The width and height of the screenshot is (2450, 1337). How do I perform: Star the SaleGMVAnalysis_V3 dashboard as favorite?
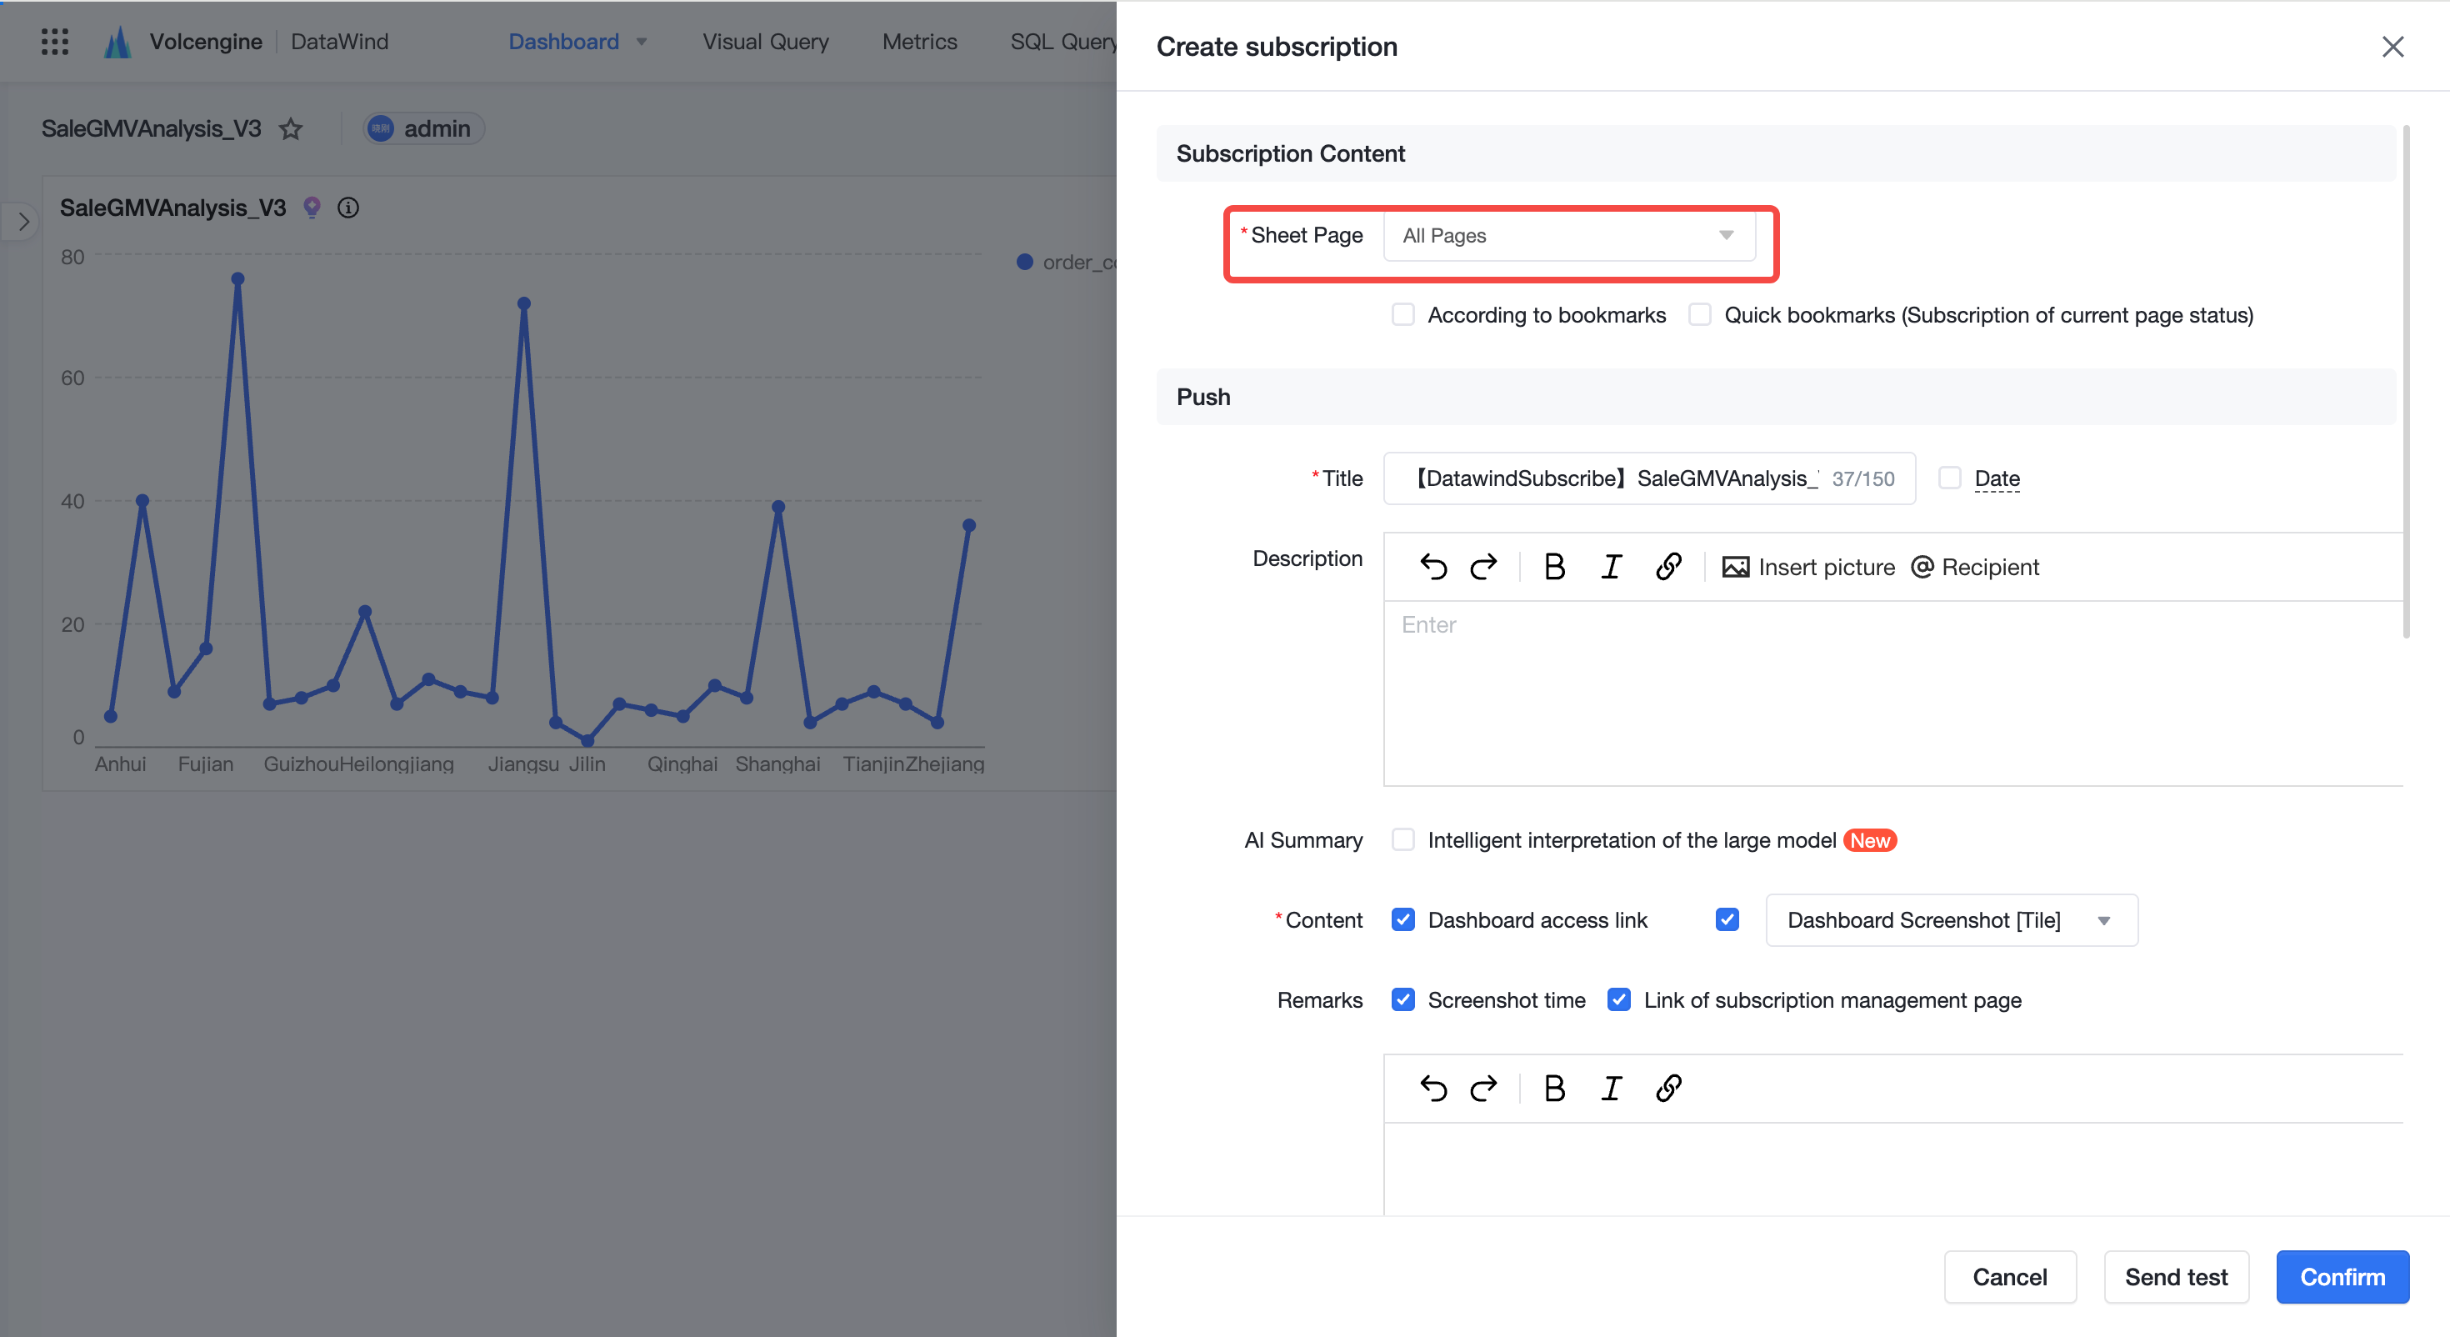click(x=291, y=128)
